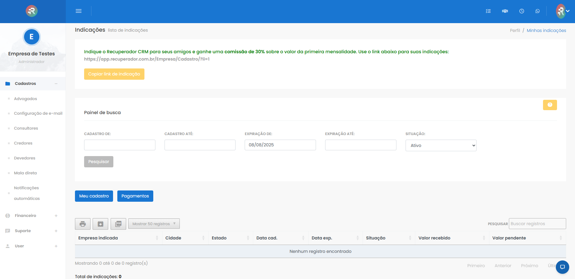Export table using the PDF icon
575x279 pixels.
click(118, 224)
